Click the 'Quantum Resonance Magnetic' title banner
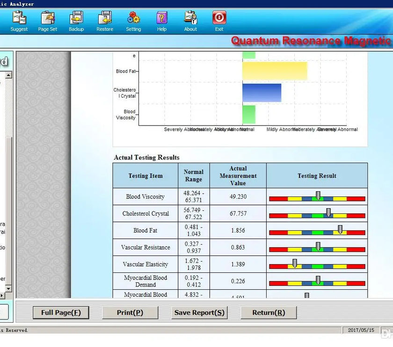Image resolution: width=393 pixels, height=347 pixels. coord(311,41)
